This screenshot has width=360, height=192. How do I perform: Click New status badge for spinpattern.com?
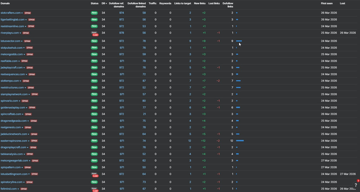94,168
